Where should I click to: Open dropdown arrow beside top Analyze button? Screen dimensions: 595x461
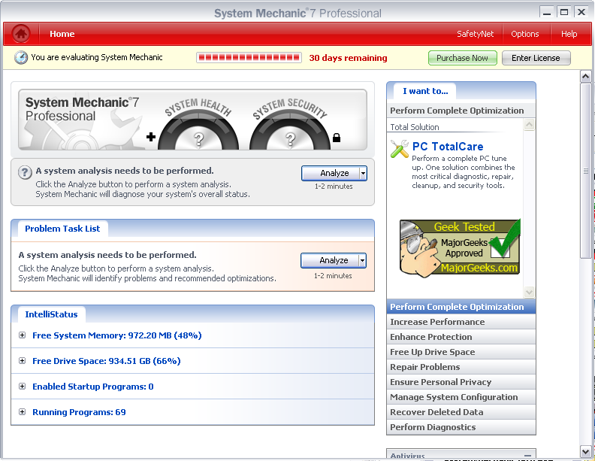(x=363, y=173)
